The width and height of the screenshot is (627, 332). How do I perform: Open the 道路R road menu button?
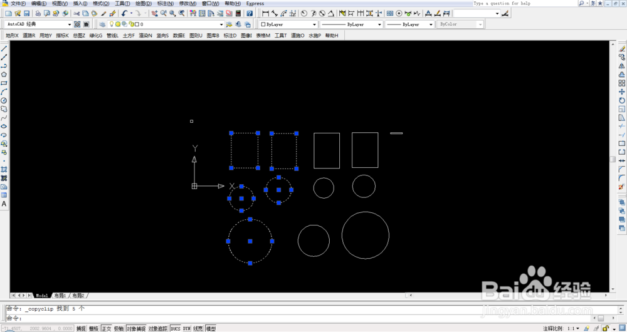click(x=29, y=36)
